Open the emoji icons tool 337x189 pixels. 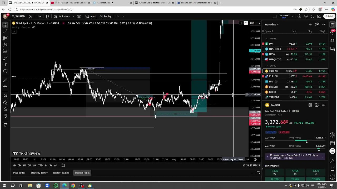pos(5,71)
